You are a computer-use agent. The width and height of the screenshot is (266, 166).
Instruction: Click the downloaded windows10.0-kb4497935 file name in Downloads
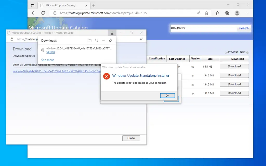[x=79, y=48]
